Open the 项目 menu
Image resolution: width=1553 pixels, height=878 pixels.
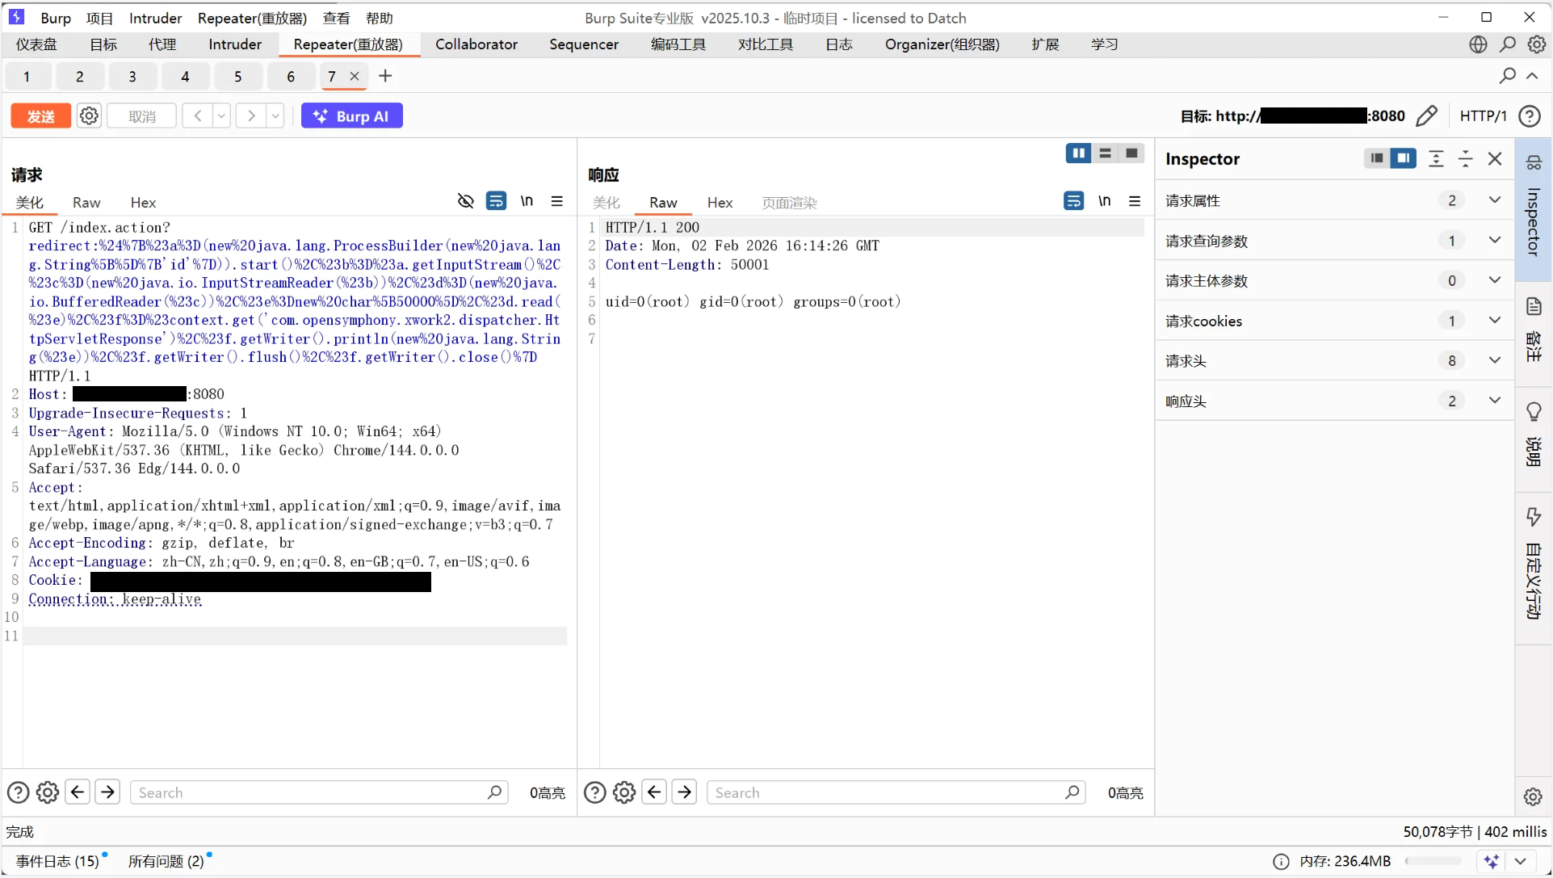tap(99, 18)
